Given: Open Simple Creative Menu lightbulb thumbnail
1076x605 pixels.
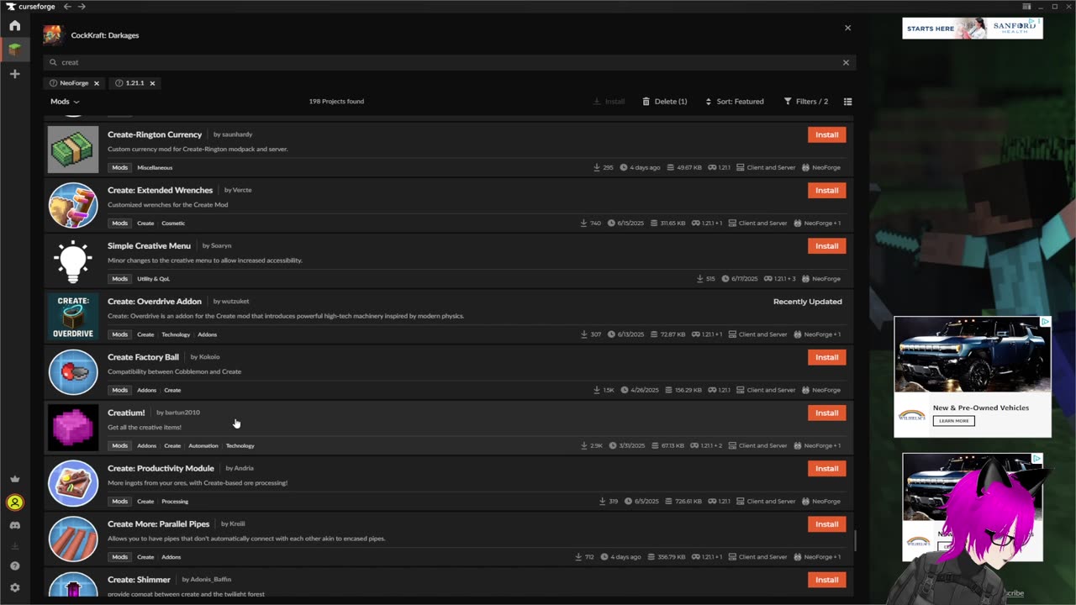Looking at the screenshot, I should coord(73,260).
